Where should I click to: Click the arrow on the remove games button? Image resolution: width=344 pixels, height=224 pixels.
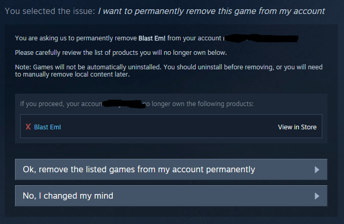[x=317, y=170]
